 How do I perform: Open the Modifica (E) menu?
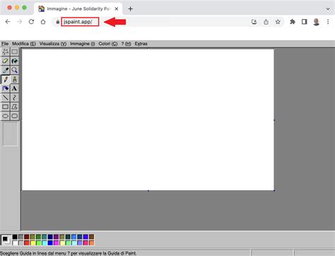[24, 44]
